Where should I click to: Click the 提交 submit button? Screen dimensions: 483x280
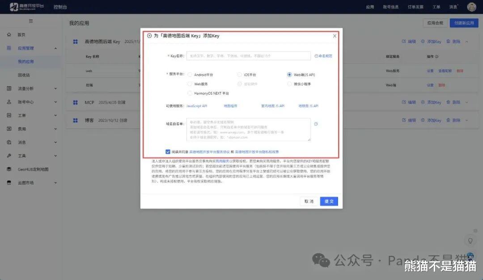click(329, 201)
